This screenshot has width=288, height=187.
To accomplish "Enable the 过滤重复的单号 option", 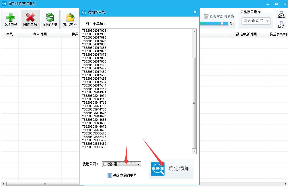I will pos(109,175).
